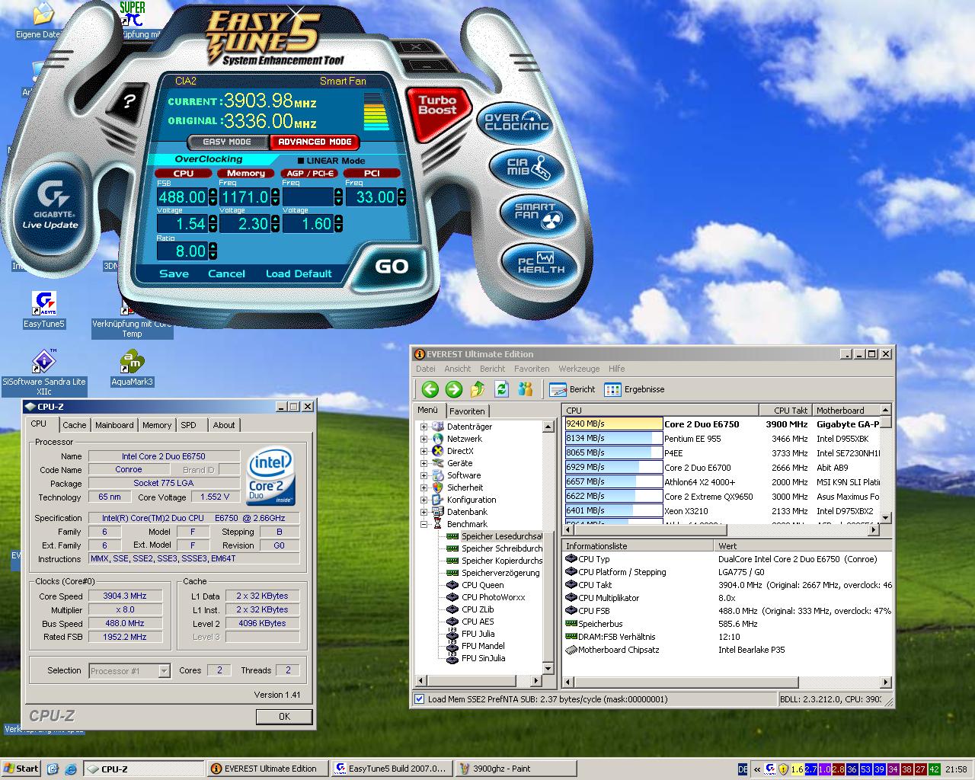The image size is (975, 780).
Task: Open the Werkzeuge menu in EVEREST
Action: click(578, 369)
